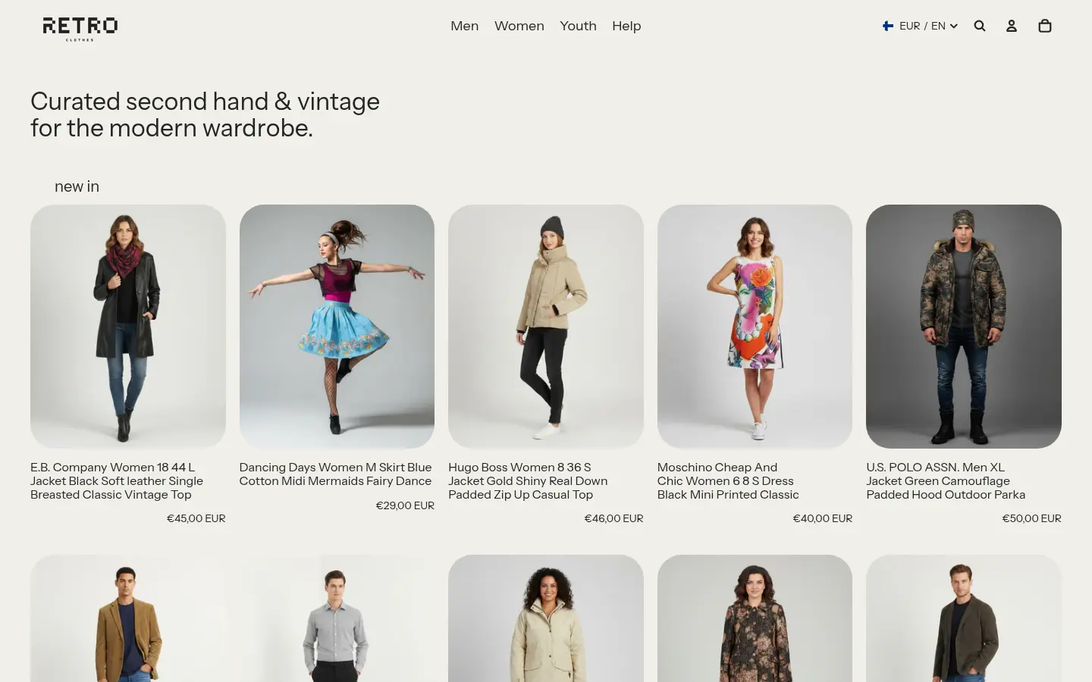Click the Retro Clothes logo

pos(80,27)
